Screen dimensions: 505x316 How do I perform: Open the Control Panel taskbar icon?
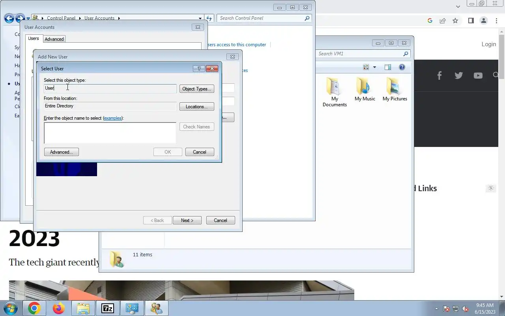click(x=132, y=308)
